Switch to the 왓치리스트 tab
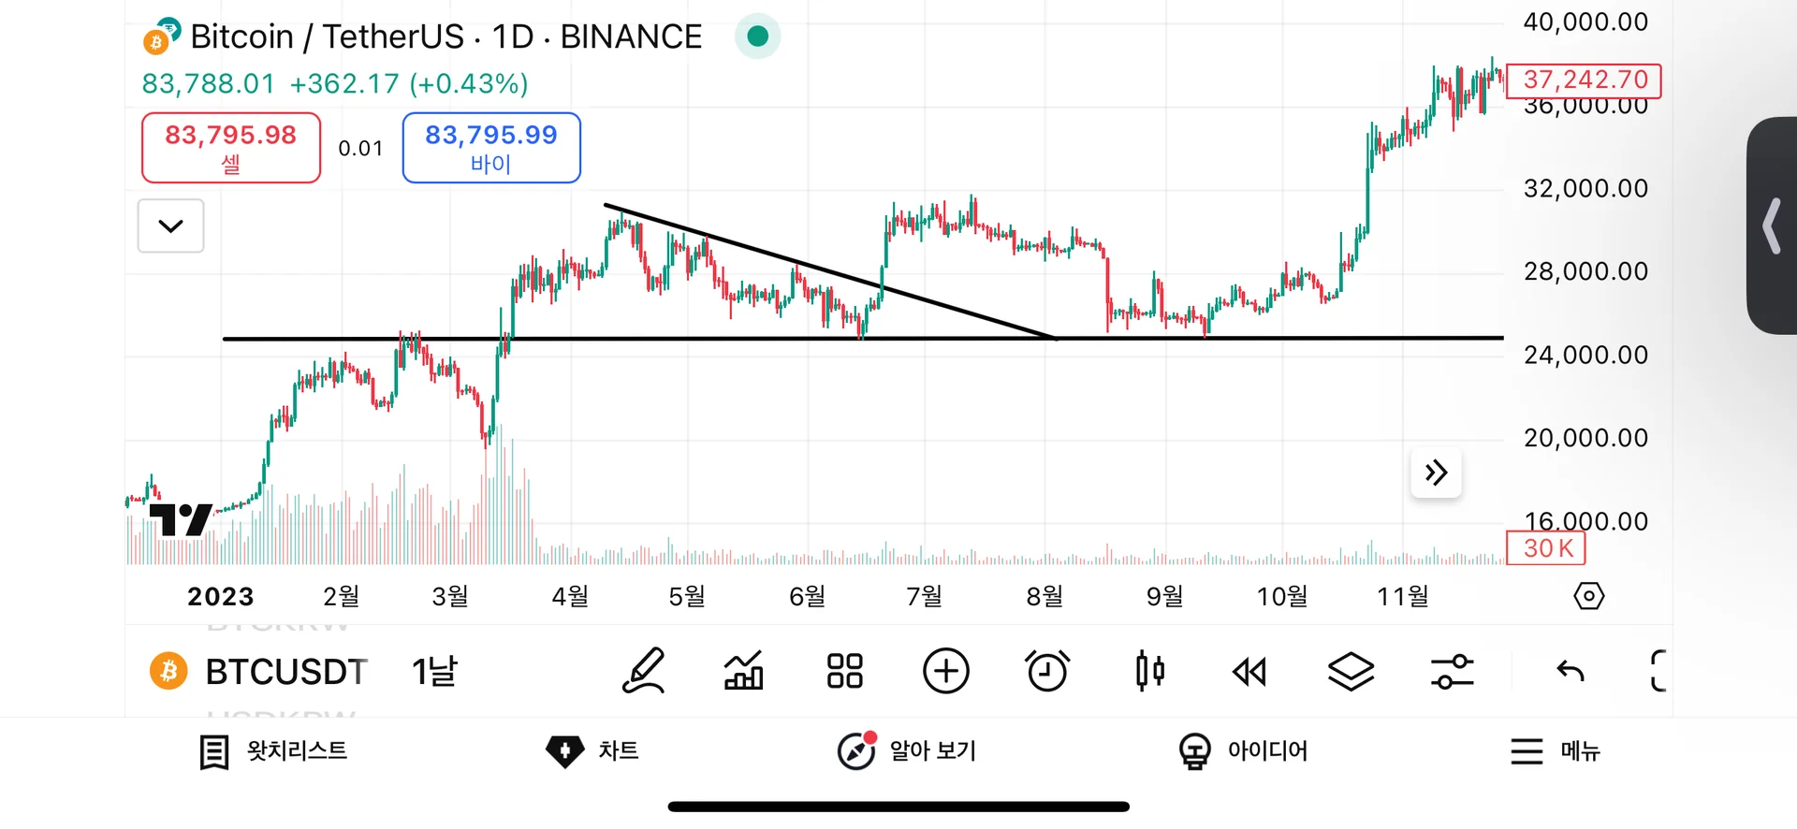Viewport: 1797px width, 829px height. click(273, 750)
